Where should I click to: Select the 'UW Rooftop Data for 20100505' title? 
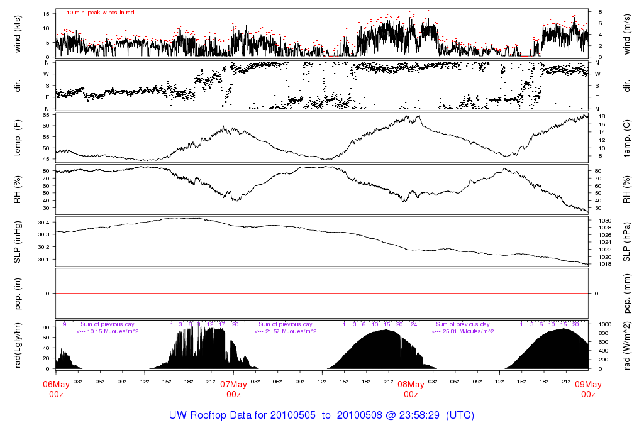pyautogui.click(x=242, y=415)
